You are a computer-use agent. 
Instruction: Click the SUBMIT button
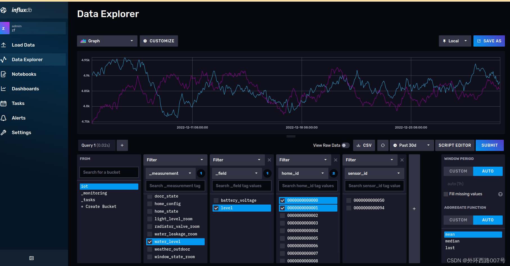click(x=489, y=145)
